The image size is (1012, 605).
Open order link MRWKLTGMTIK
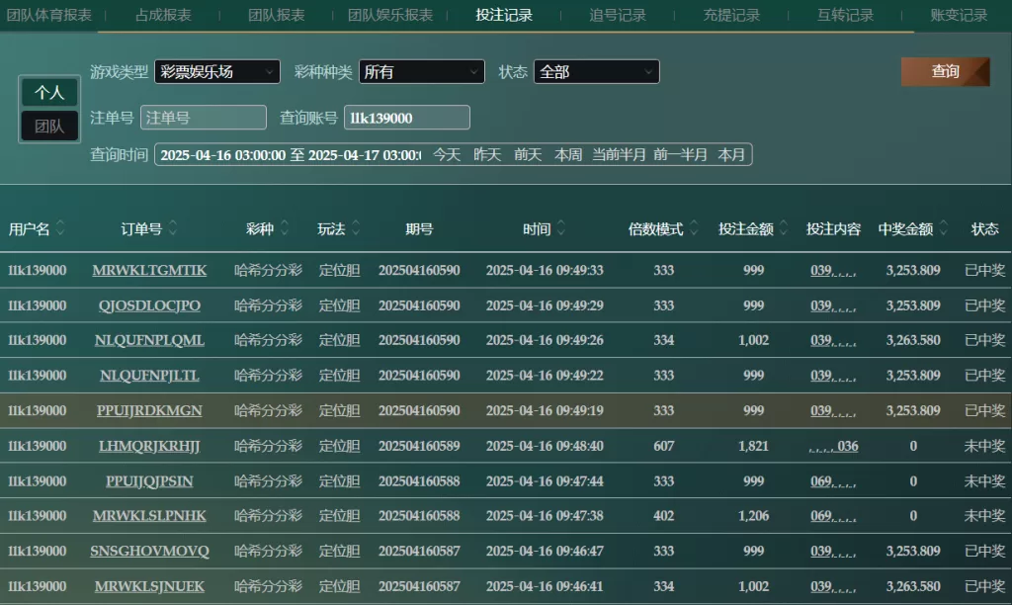pyautogui.click(x=149, y=271)
